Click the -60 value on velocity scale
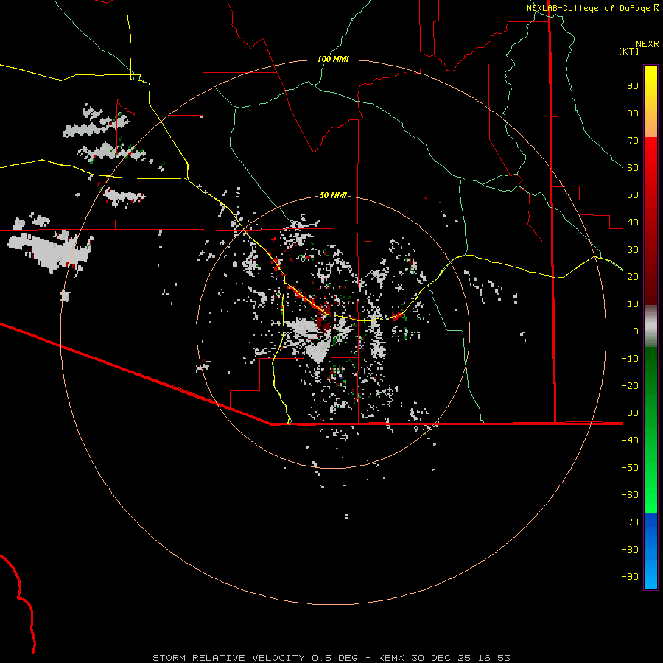Screen dimensions: 663x663 tap(630, 495)
